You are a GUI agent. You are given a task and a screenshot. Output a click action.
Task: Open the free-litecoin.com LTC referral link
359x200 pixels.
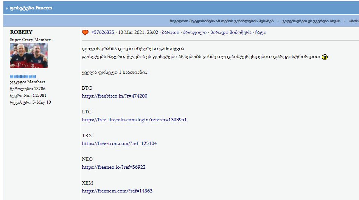coord(134,120)
